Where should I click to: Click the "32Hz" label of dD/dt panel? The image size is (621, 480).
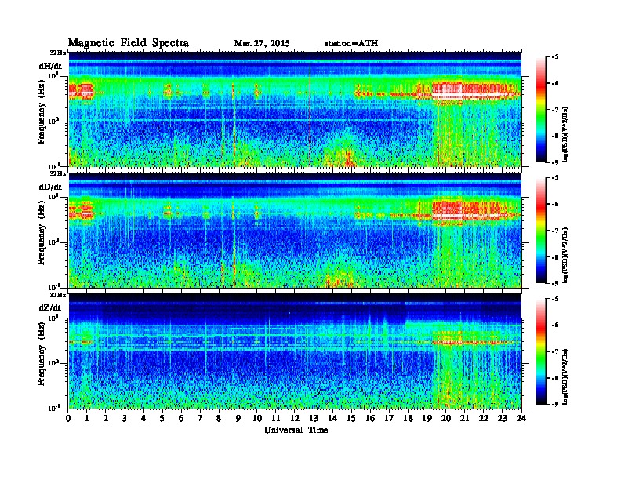[58, 173]
